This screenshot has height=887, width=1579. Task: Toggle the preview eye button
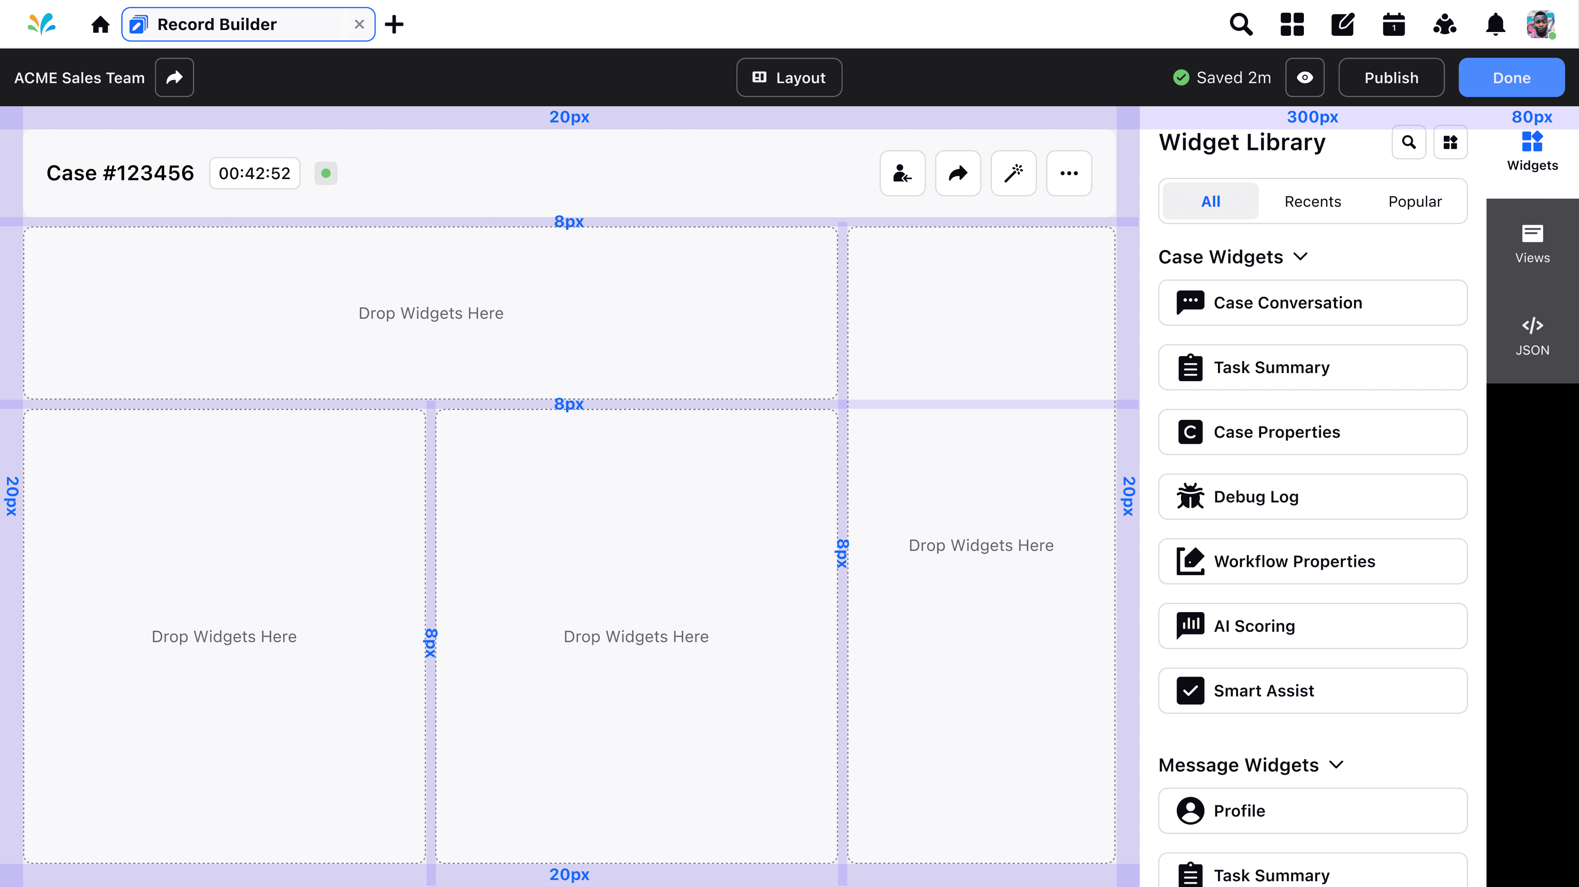click(x=1304, y=78)
